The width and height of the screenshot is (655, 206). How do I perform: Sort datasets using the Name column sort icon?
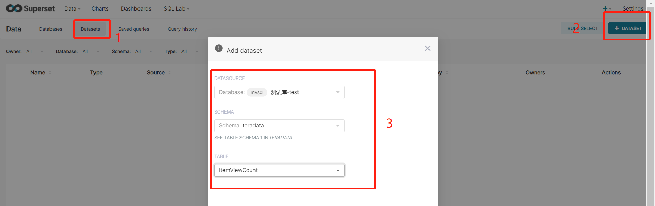50,72
